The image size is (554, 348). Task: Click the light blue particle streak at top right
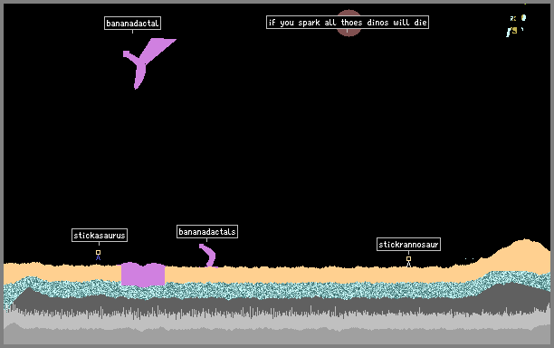pos(509,33)
